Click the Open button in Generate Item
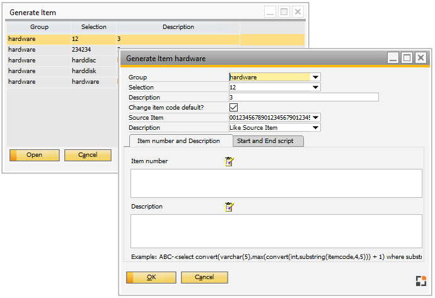 [35, 155]
